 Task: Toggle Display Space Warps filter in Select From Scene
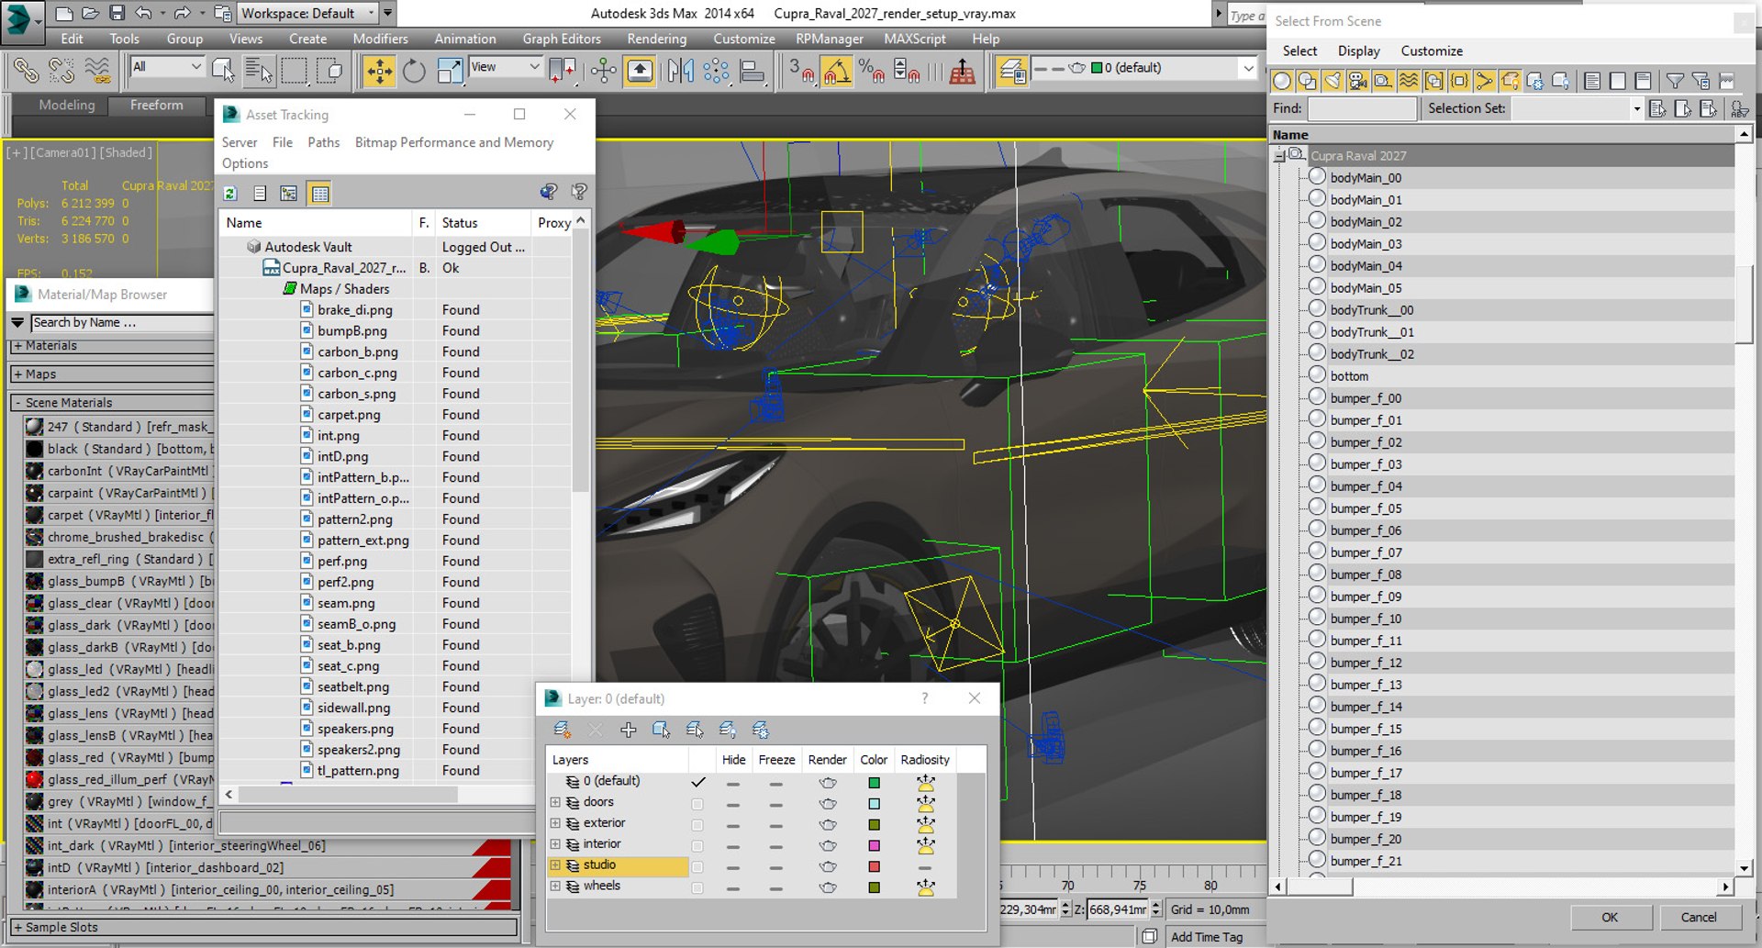[x=1409, y=81]
